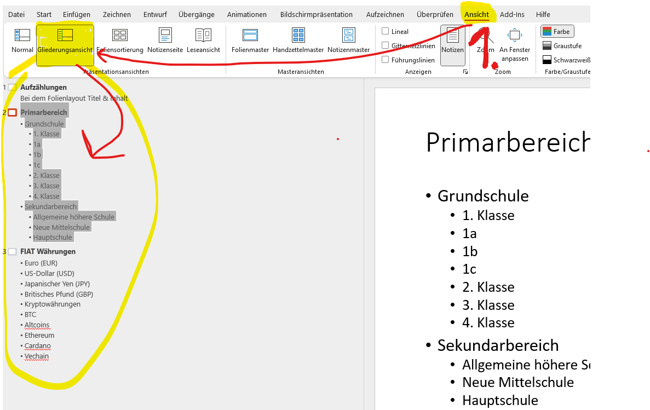
Task: Open the Bildschirmpräsentation tab
Action: click(316, 15)
